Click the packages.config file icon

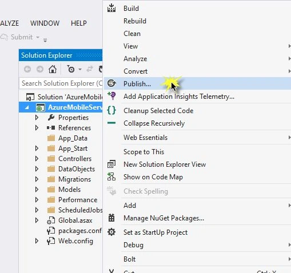[x=51, y=231]
